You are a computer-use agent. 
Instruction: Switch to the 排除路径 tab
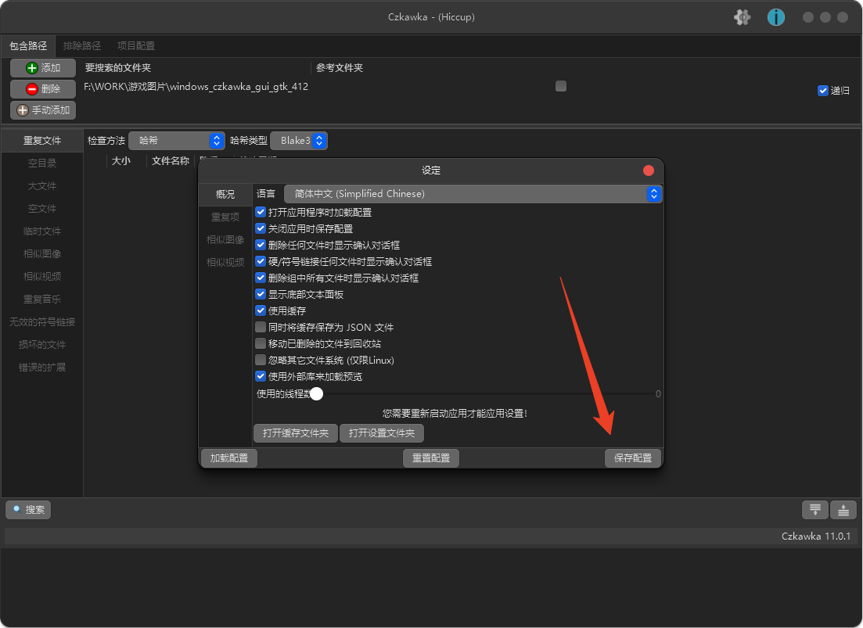point(82,45)
